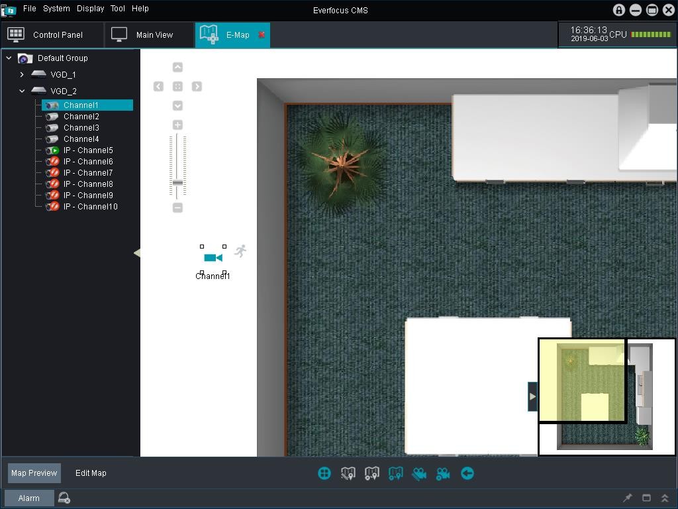Collapse the VGD_2 device node
The width and height of the screenshot is (678, 509).
22,91
